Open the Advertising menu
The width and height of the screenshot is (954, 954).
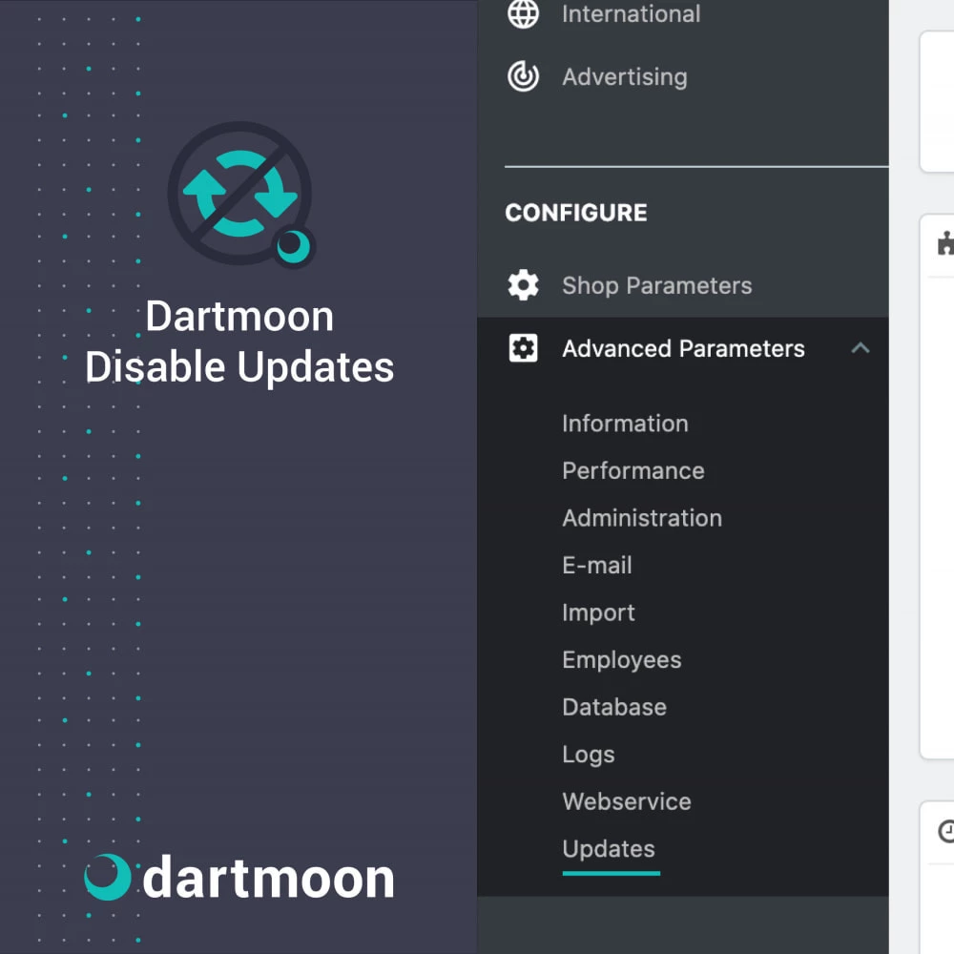[625, 77]
